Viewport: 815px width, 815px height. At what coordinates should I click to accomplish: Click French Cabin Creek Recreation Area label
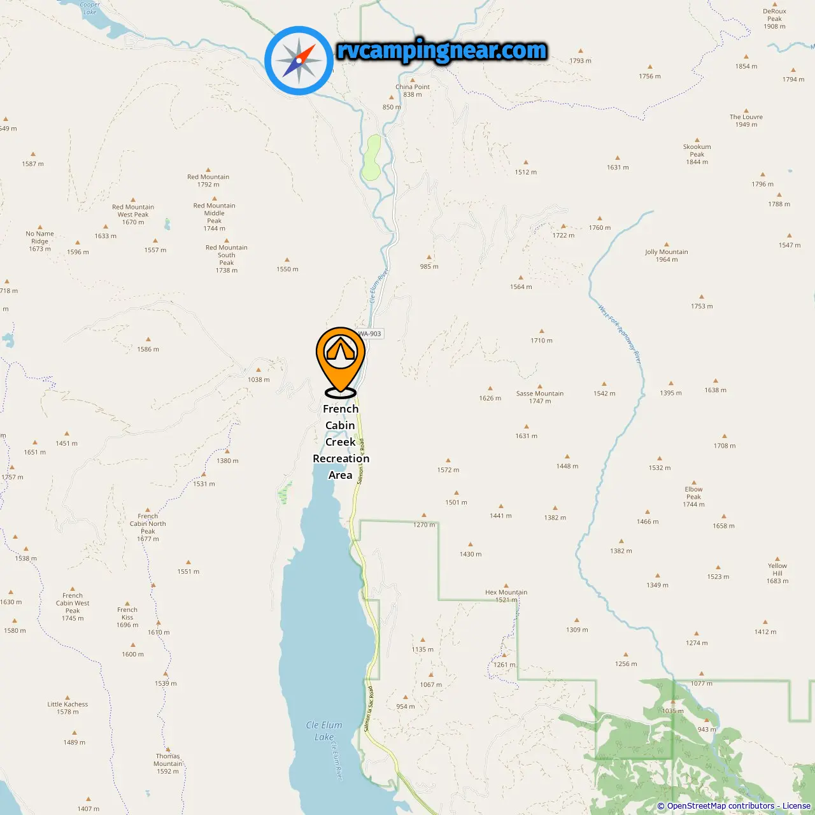[341, 442]
